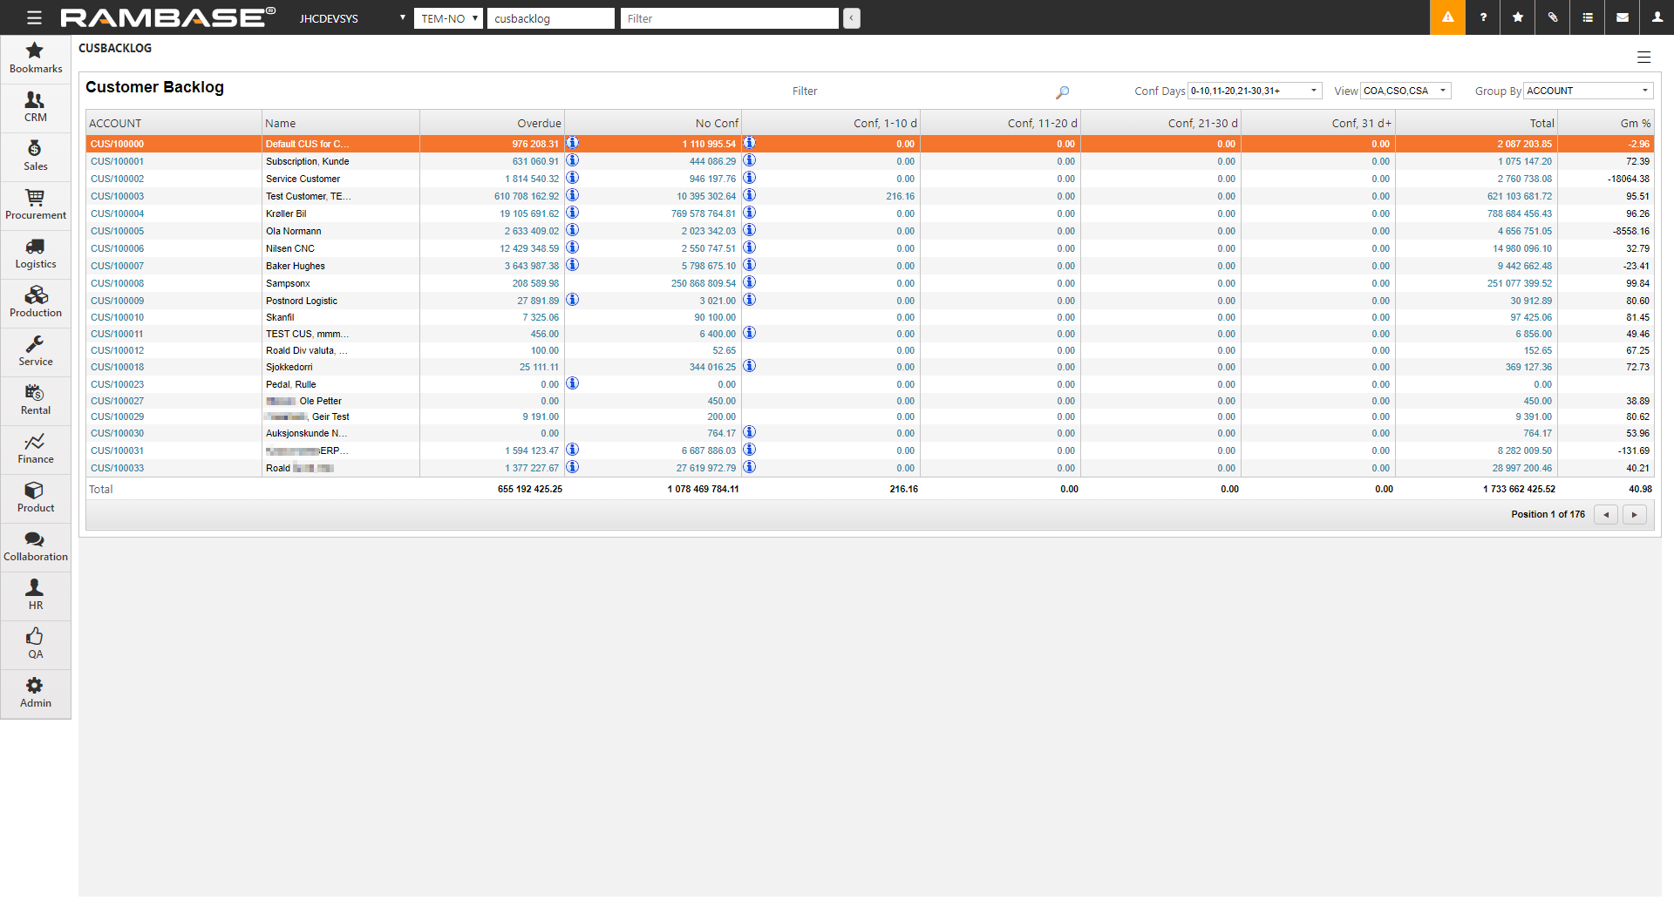This screenshot has height=921, width=1674.
Task: Select Finance in the left sidebar menu
Action: tap(36, 449)
